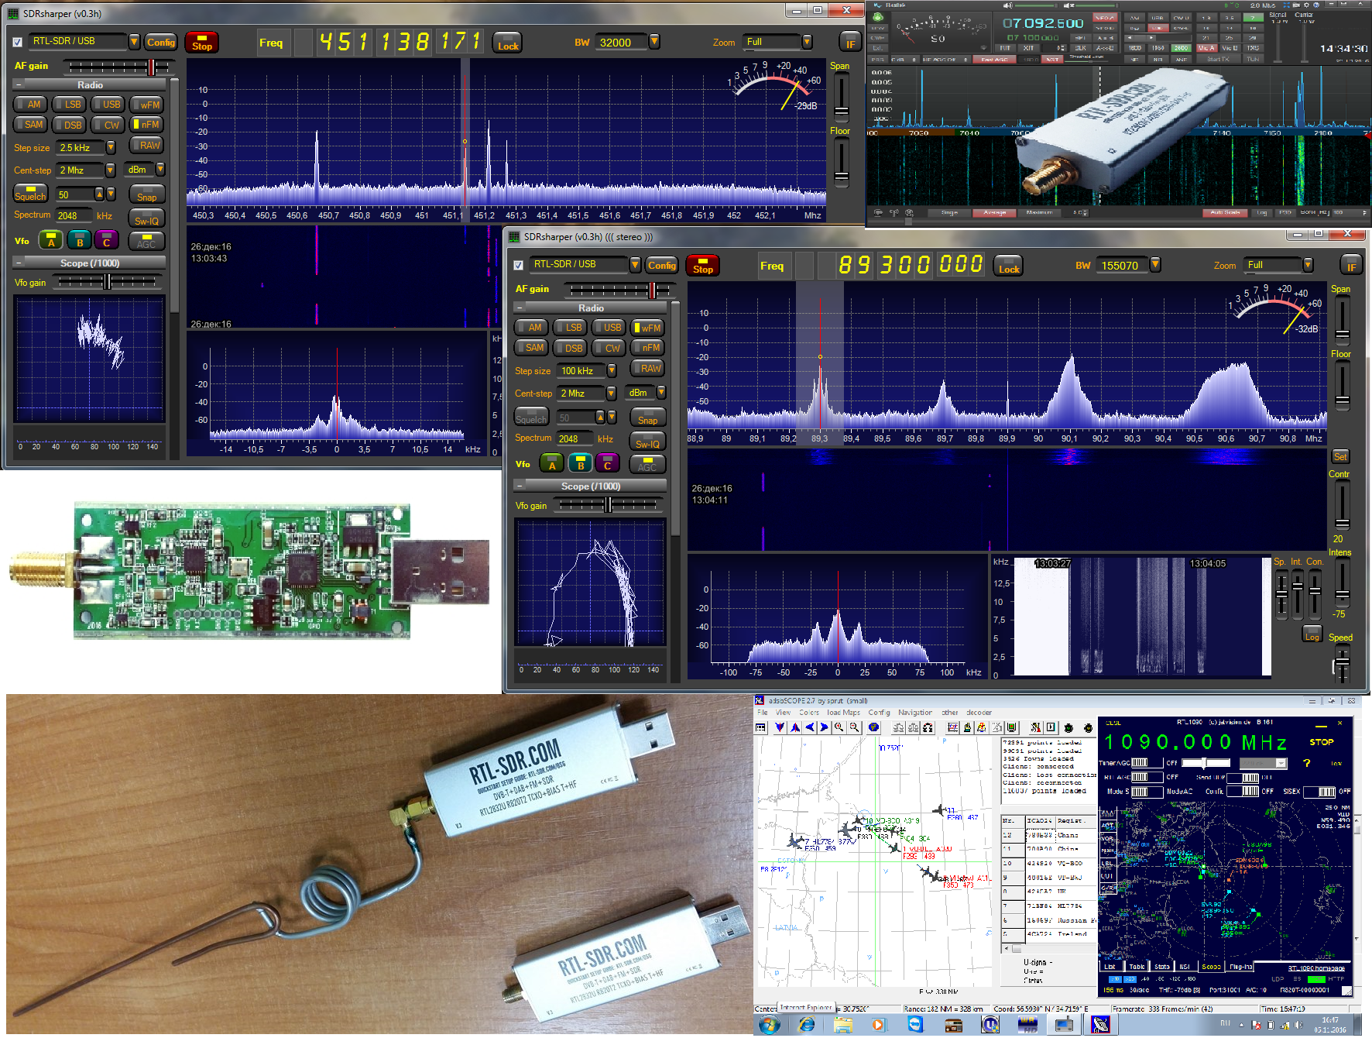Expand the BW 155070 dropdown arrow
This screenshot has width=1372, height=1038.
tap(1155, 265)
